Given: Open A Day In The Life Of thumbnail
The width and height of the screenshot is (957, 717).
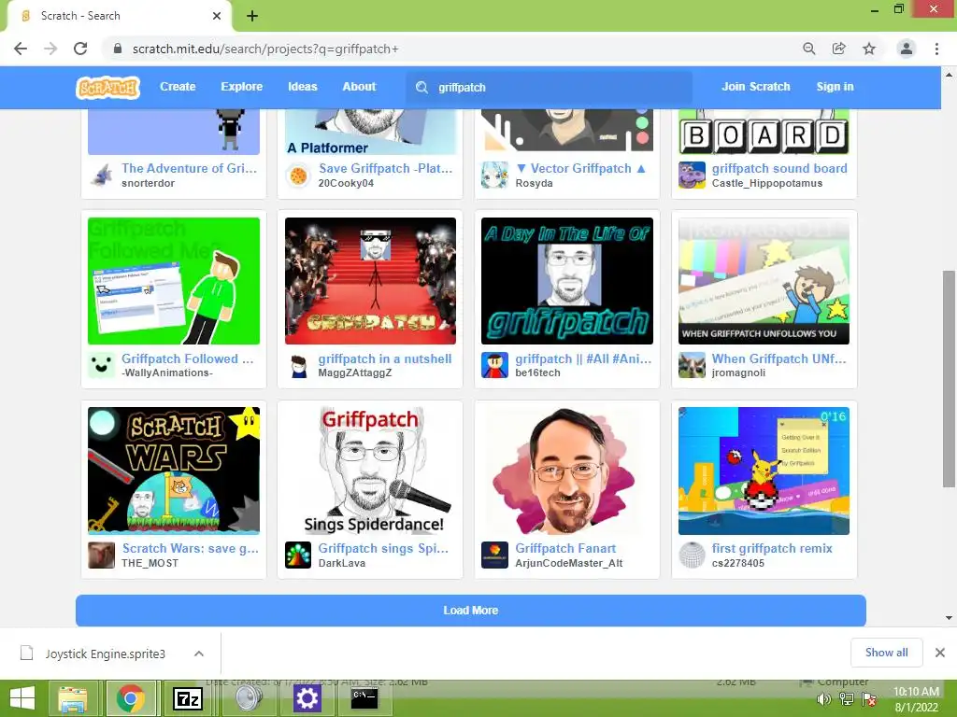Looking at the screenshot, I should point(567,280).
